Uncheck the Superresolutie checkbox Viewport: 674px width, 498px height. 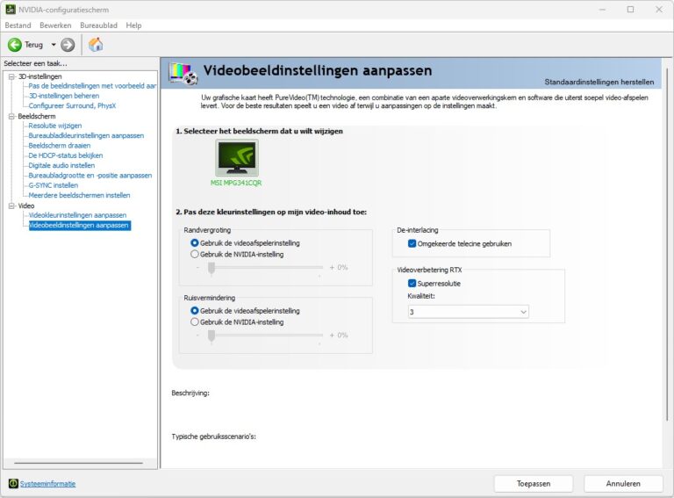[412, 284]
